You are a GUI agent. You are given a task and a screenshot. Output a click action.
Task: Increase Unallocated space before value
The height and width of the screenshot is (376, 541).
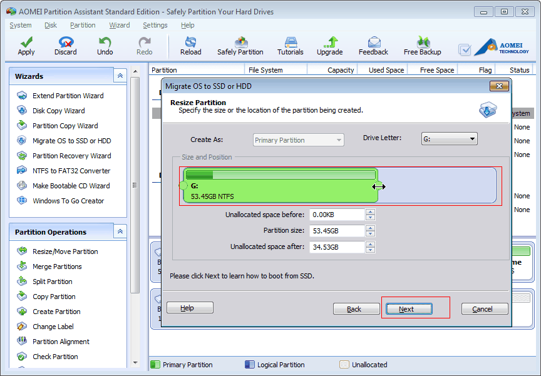(370, 212)
